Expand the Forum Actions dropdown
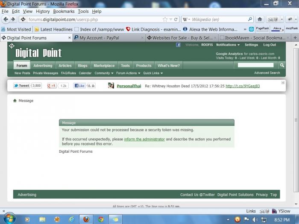Screen dimensions: 299x224 [x=128, y=73]
